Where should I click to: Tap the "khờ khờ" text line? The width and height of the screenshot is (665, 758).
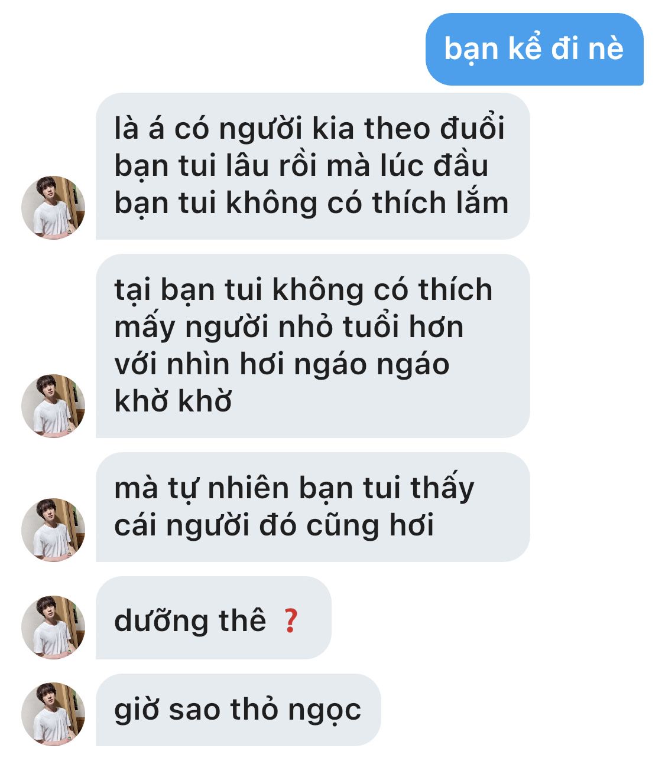(173, 401)
